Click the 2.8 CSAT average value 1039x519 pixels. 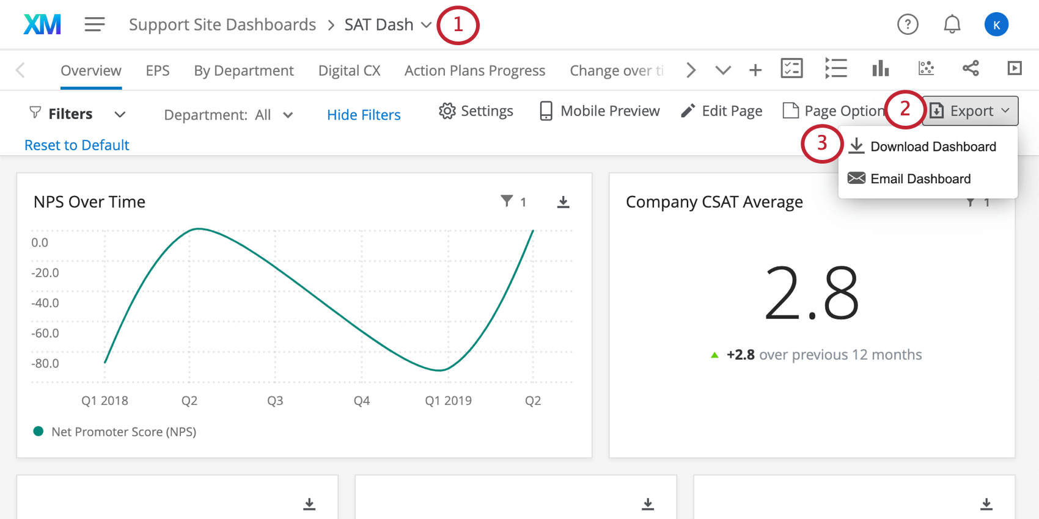pos(812,293)
